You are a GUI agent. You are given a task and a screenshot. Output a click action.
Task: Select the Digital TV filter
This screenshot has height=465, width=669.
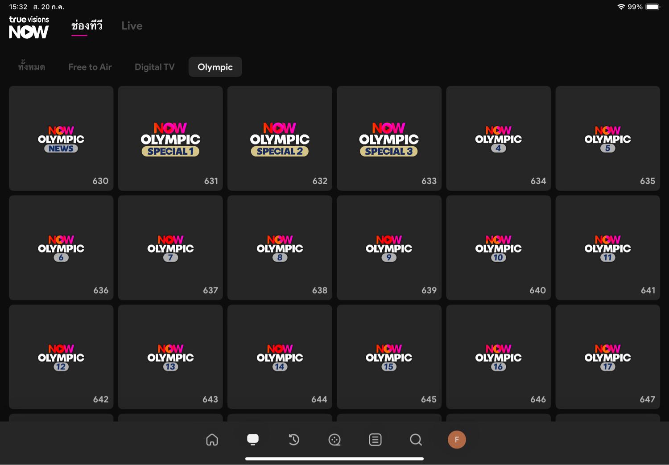click(155, 67)
